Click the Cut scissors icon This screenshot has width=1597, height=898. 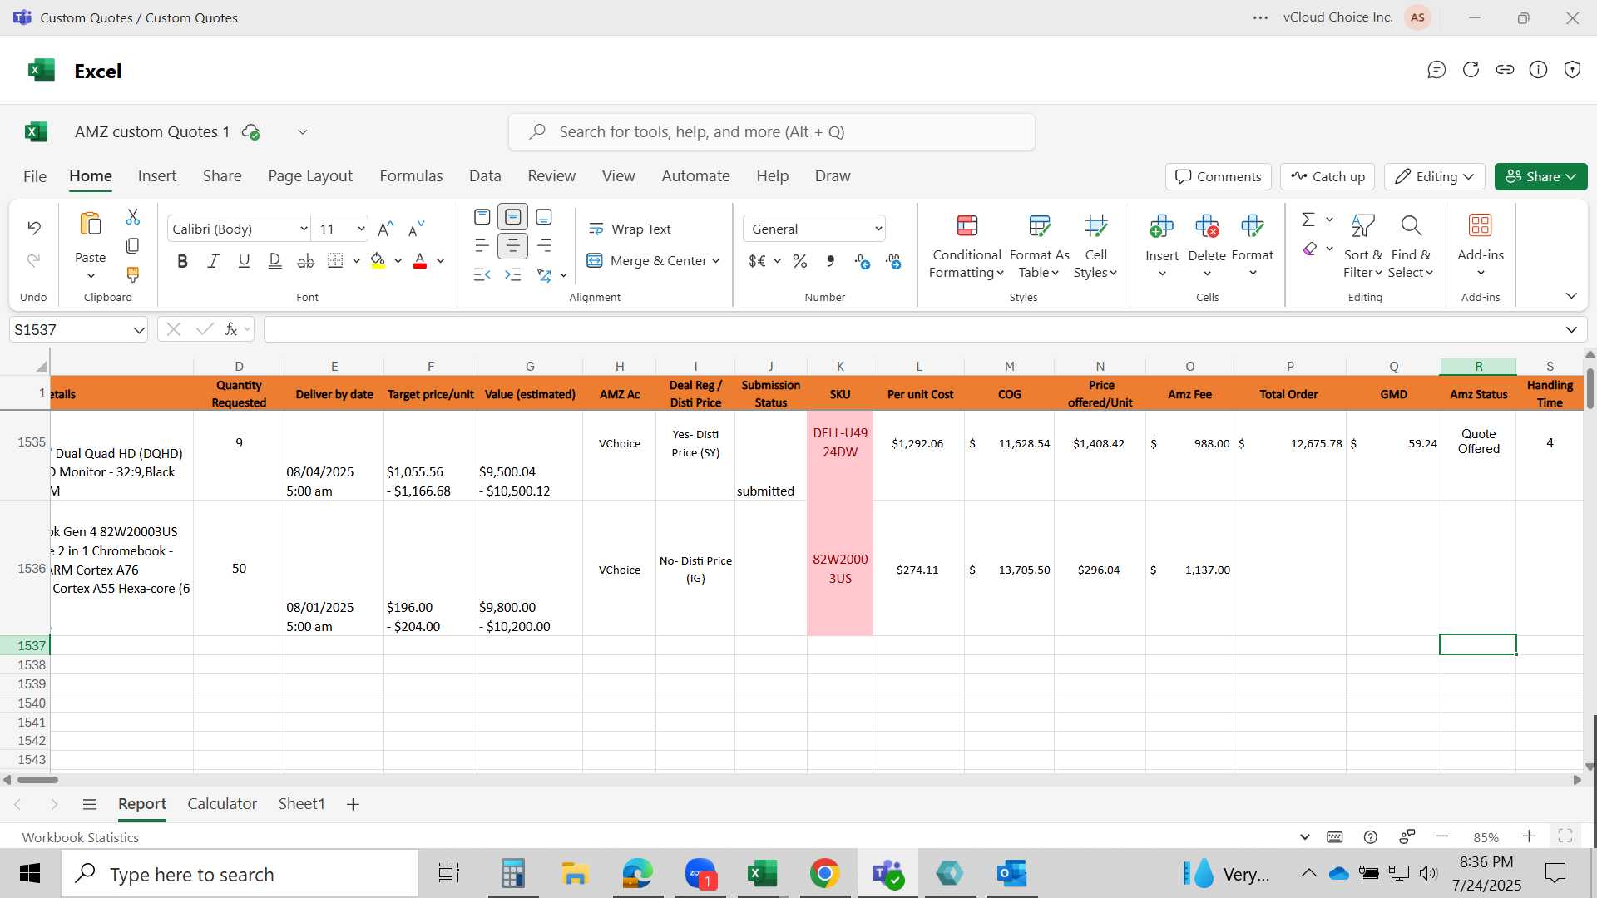click(x=133, y=217)
